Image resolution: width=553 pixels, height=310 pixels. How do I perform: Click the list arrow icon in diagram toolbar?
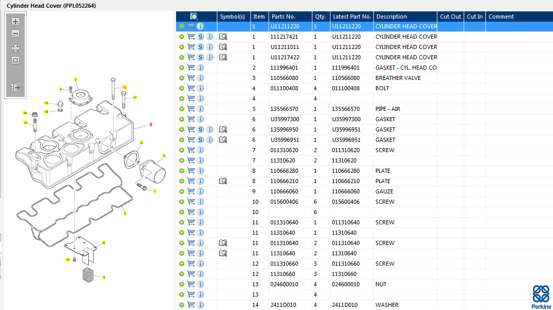pos(15,88)
